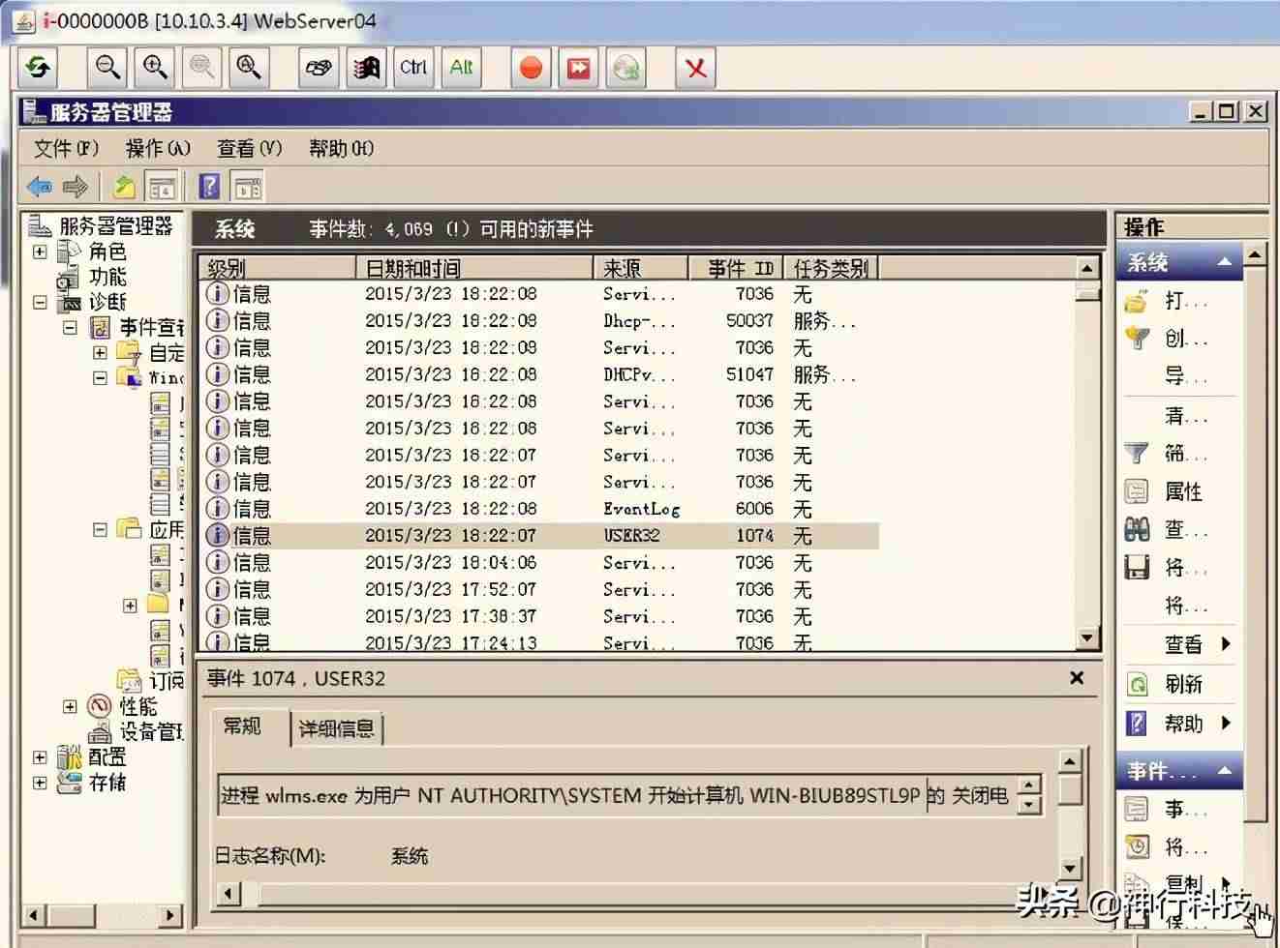This screenshot has width=1280, height=948.
Task: Select the USER32 event 1074 row
Action: [540, 535]
